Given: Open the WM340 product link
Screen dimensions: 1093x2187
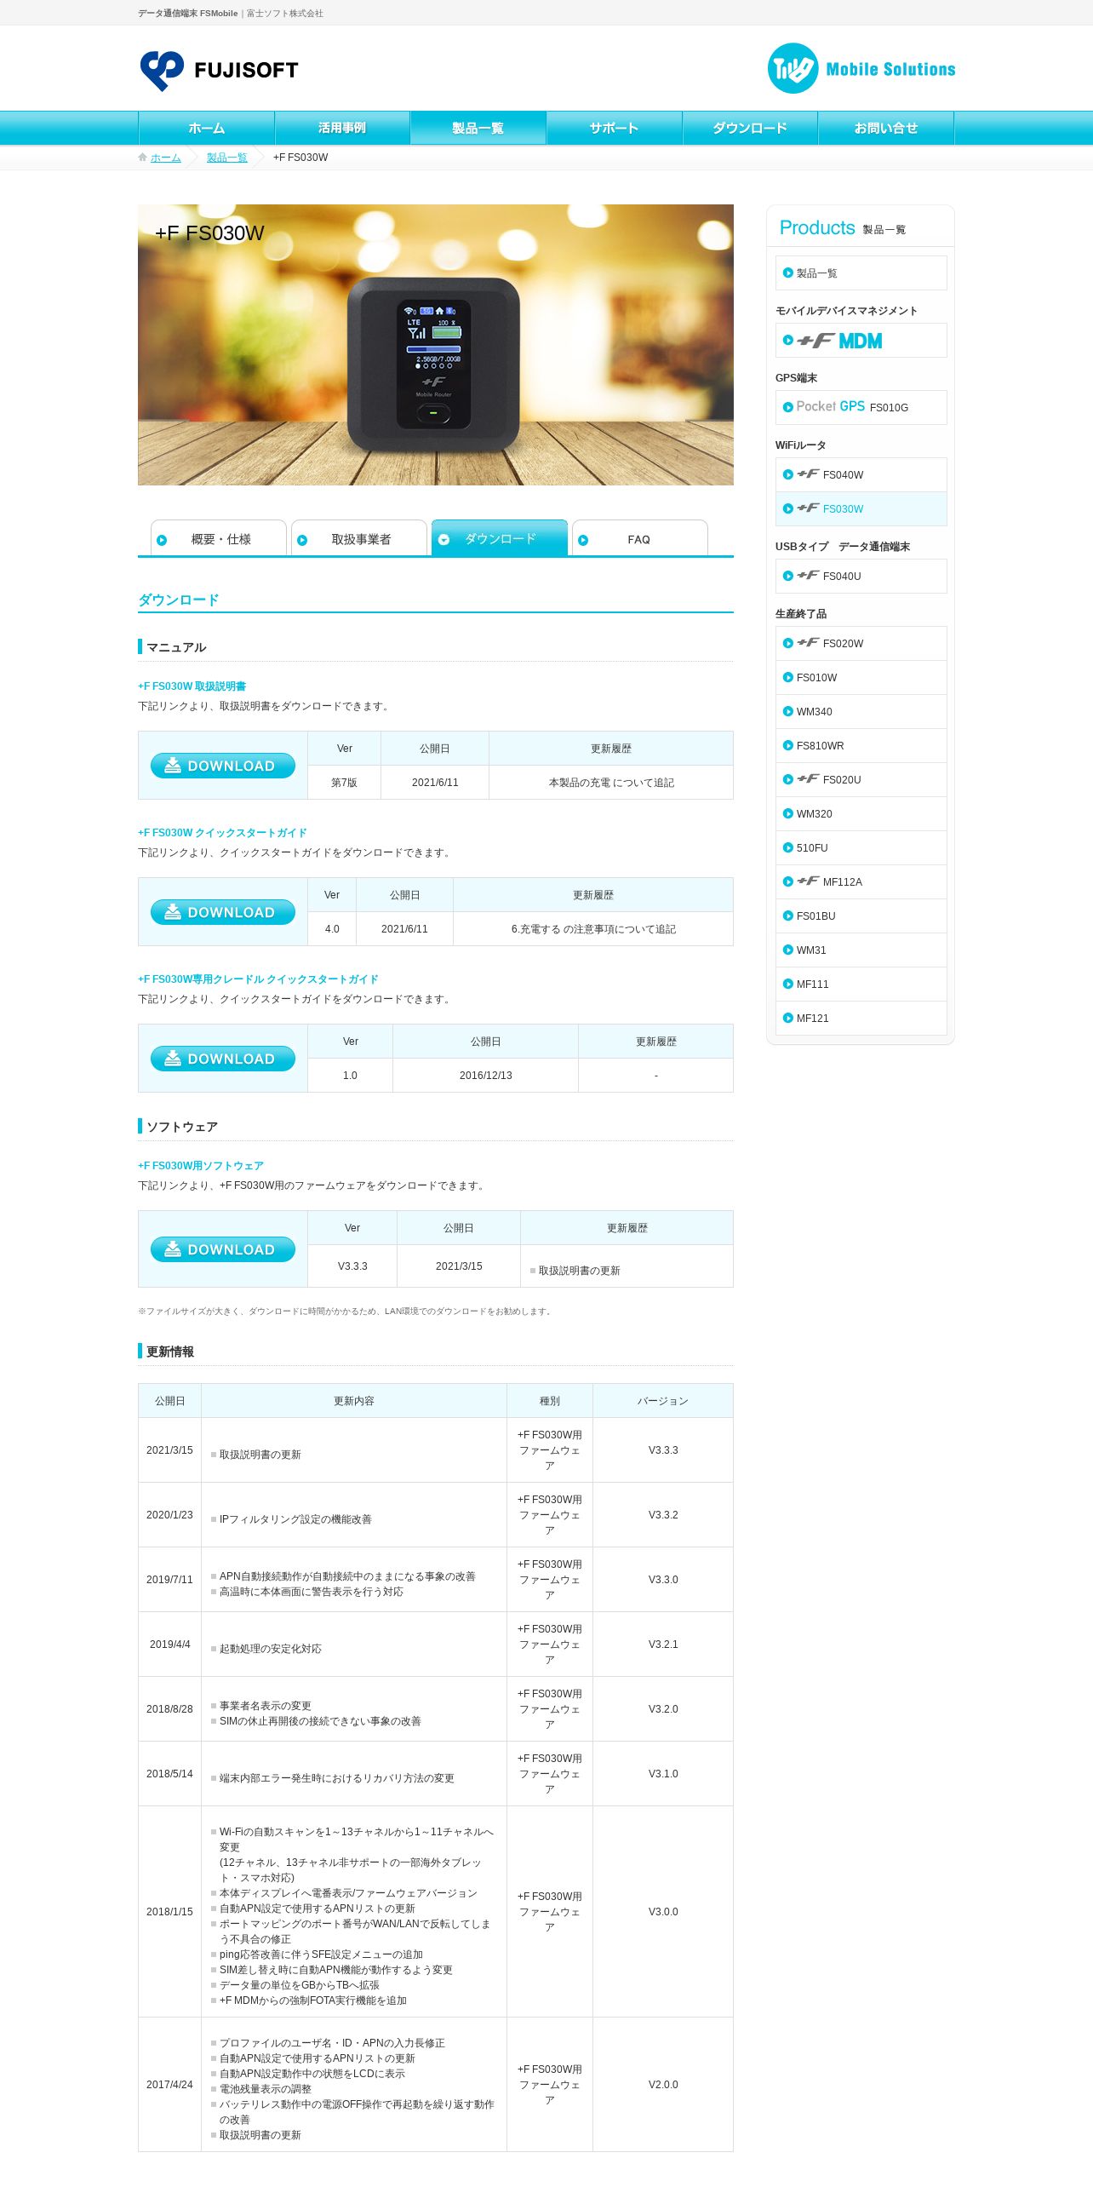Looking at the screenshot, I should 861,711.
